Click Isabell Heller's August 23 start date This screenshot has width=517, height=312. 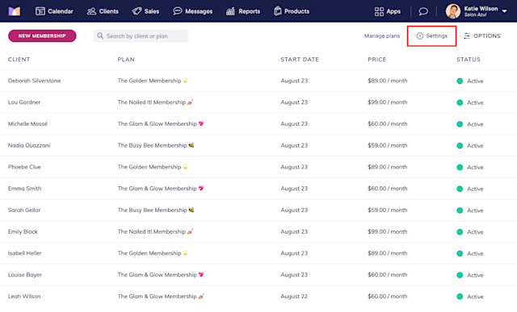pos(294,253)
